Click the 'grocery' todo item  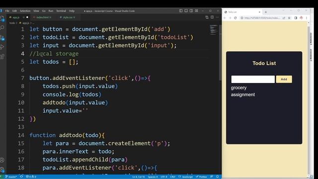coord(238,88)
